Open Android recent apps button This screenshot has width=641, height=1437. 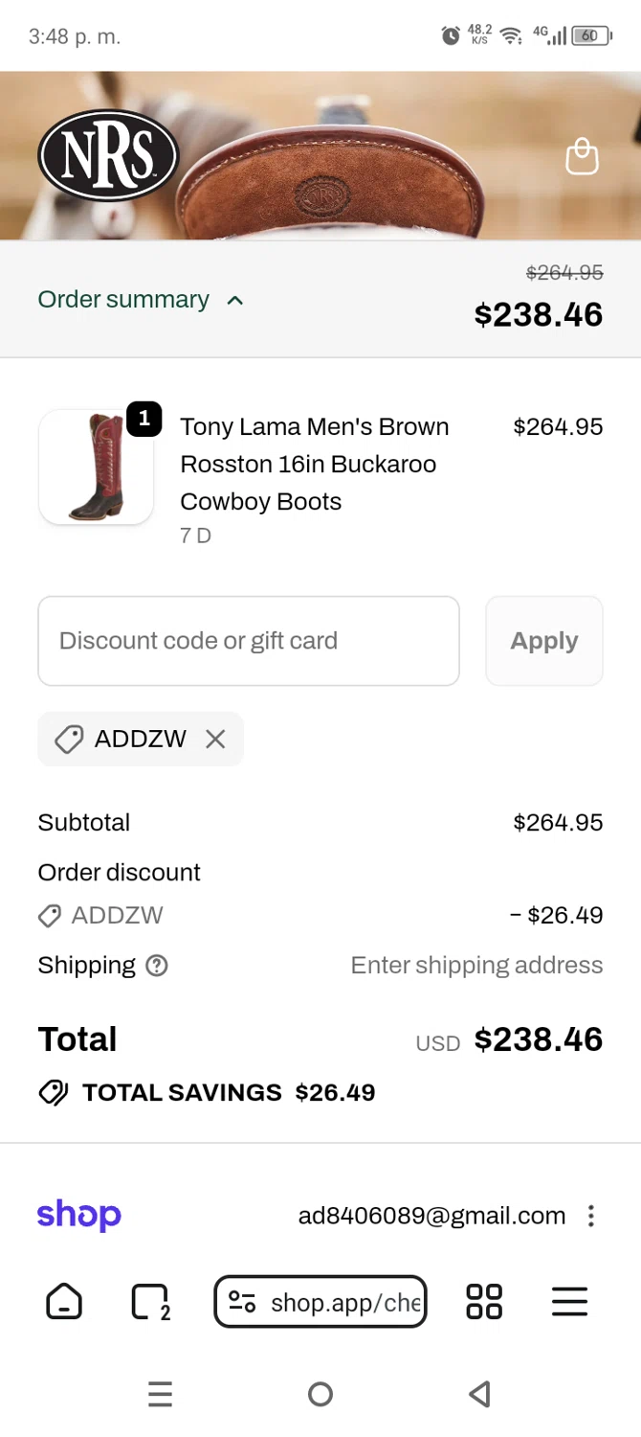point(161,1394)
